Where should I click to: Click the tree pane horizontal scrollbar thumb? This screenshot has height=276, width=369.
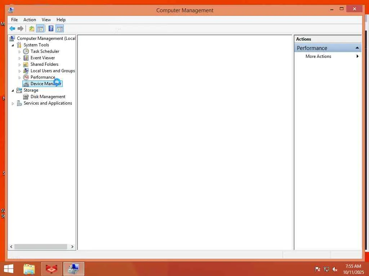coord(41,247)
